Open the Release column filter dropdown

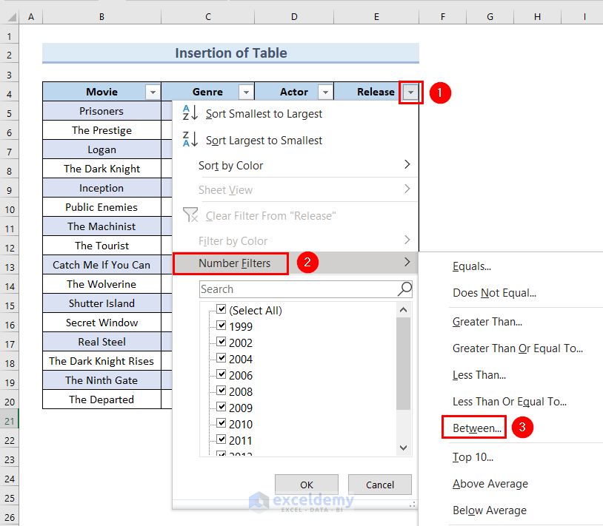click(410, 92)
